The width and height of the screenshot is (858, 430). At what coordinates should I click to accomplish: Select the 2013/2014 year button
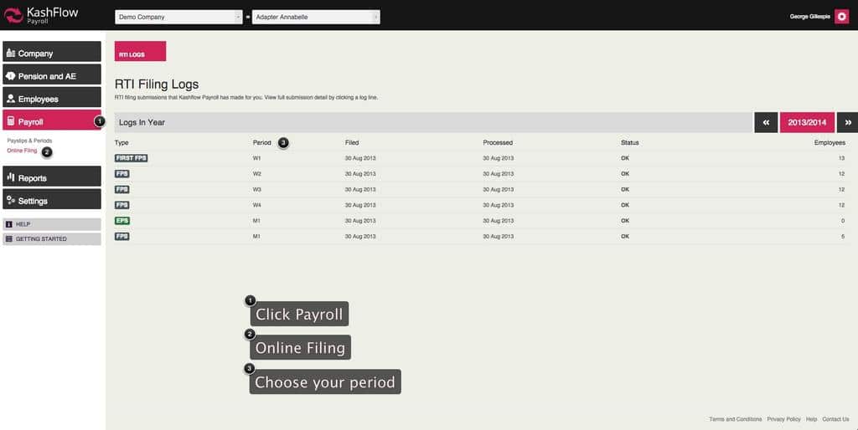click(807, 122)
